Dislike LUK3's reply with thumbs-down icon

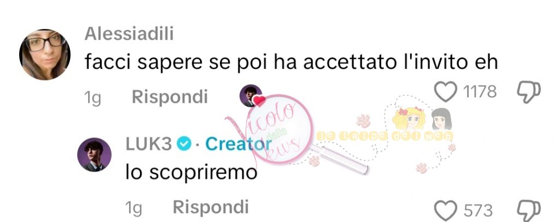[x=529, y=211]
